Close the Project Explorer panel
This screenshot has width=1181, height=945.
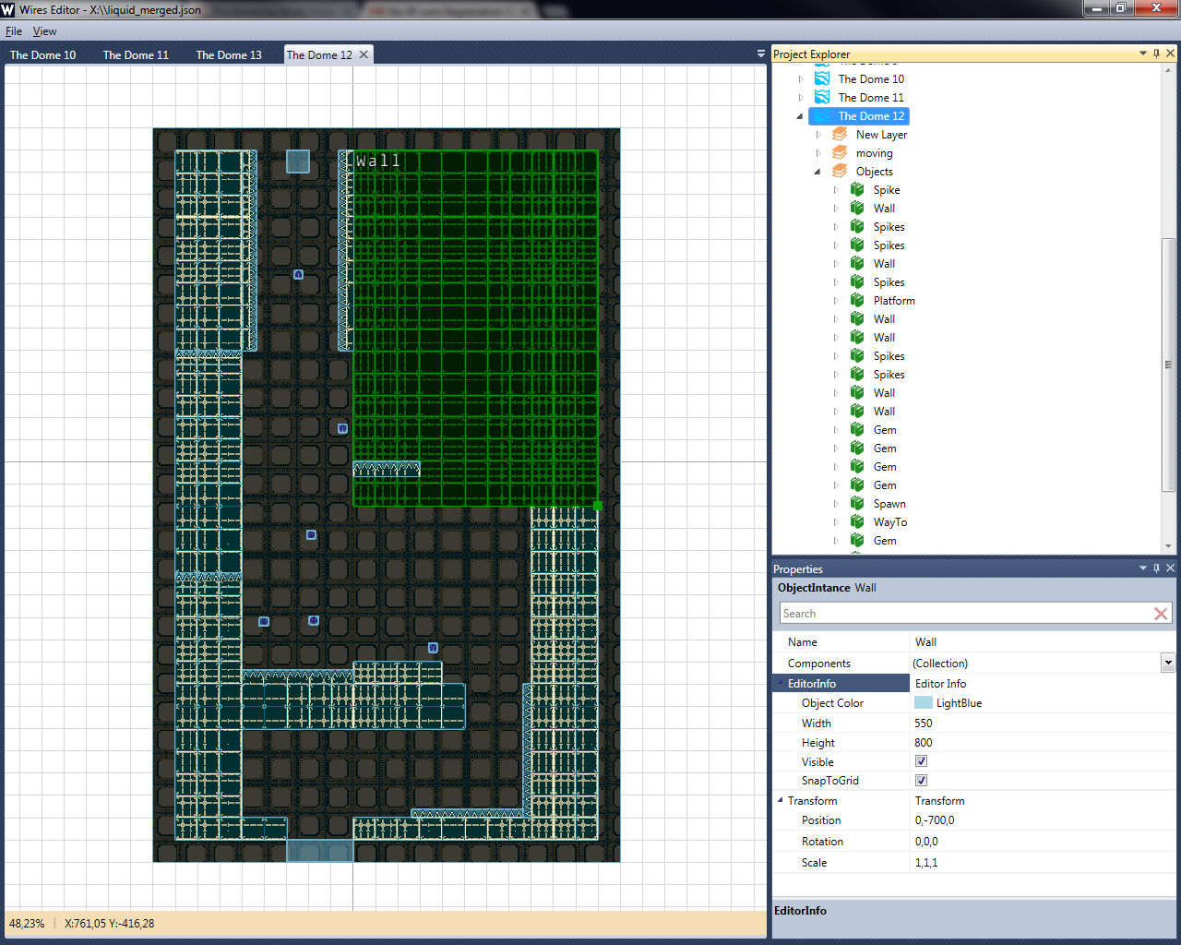1170,54
